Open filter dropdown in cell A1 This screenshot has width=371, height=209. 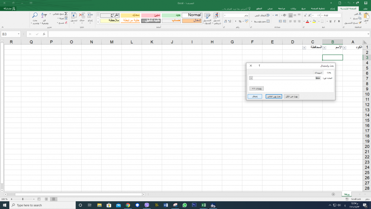click(x=345, y=48)
